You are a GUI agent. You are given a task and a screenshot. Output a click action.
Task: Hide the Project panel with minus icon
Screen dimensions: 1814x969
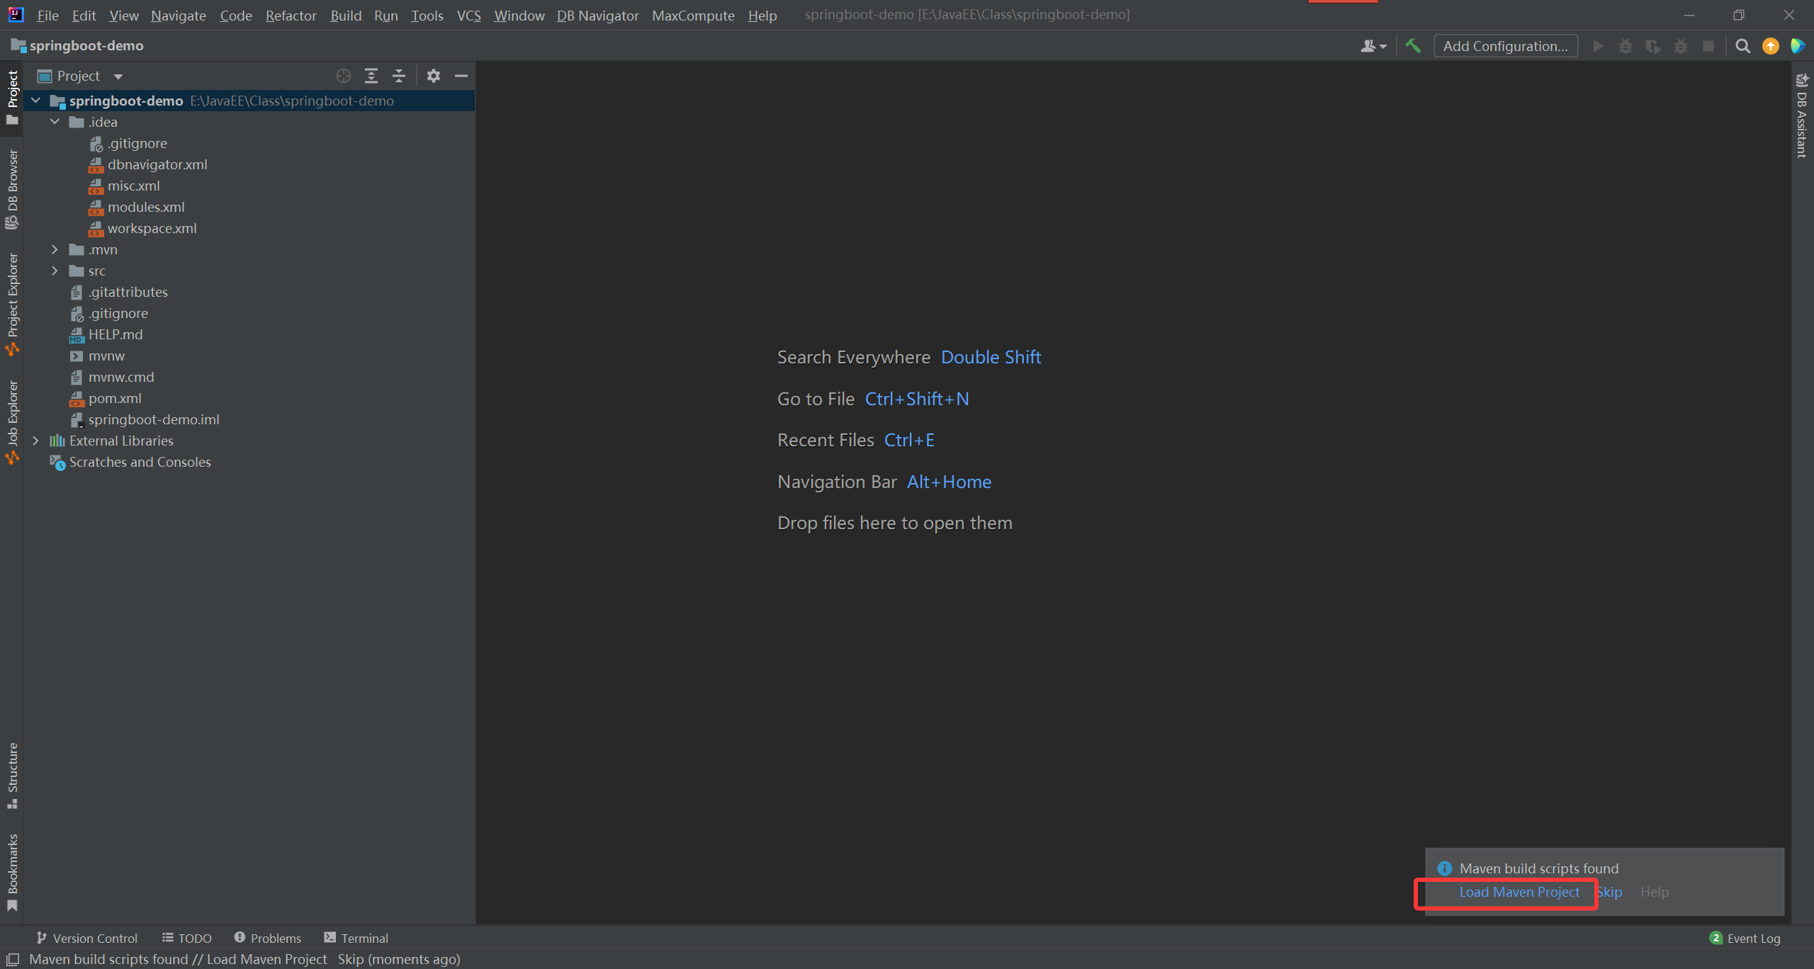[x=461, y=76]
